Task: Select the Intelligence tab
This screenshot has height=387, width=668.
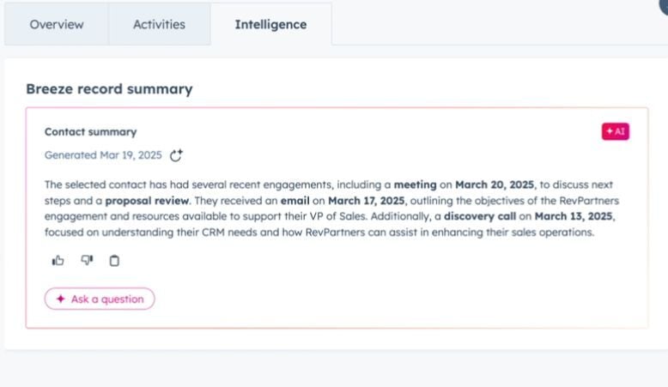Action: point(270,24)
